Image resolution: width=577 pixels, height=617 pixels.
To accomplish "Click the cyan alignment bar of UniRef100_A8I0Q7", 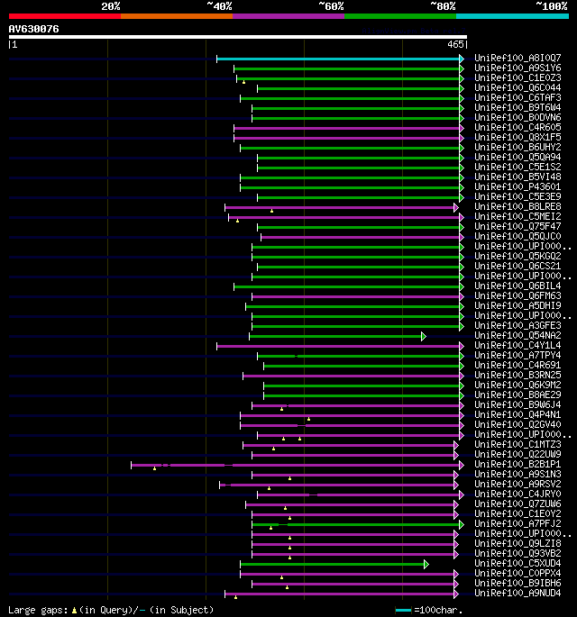I will tap(338, 59).
